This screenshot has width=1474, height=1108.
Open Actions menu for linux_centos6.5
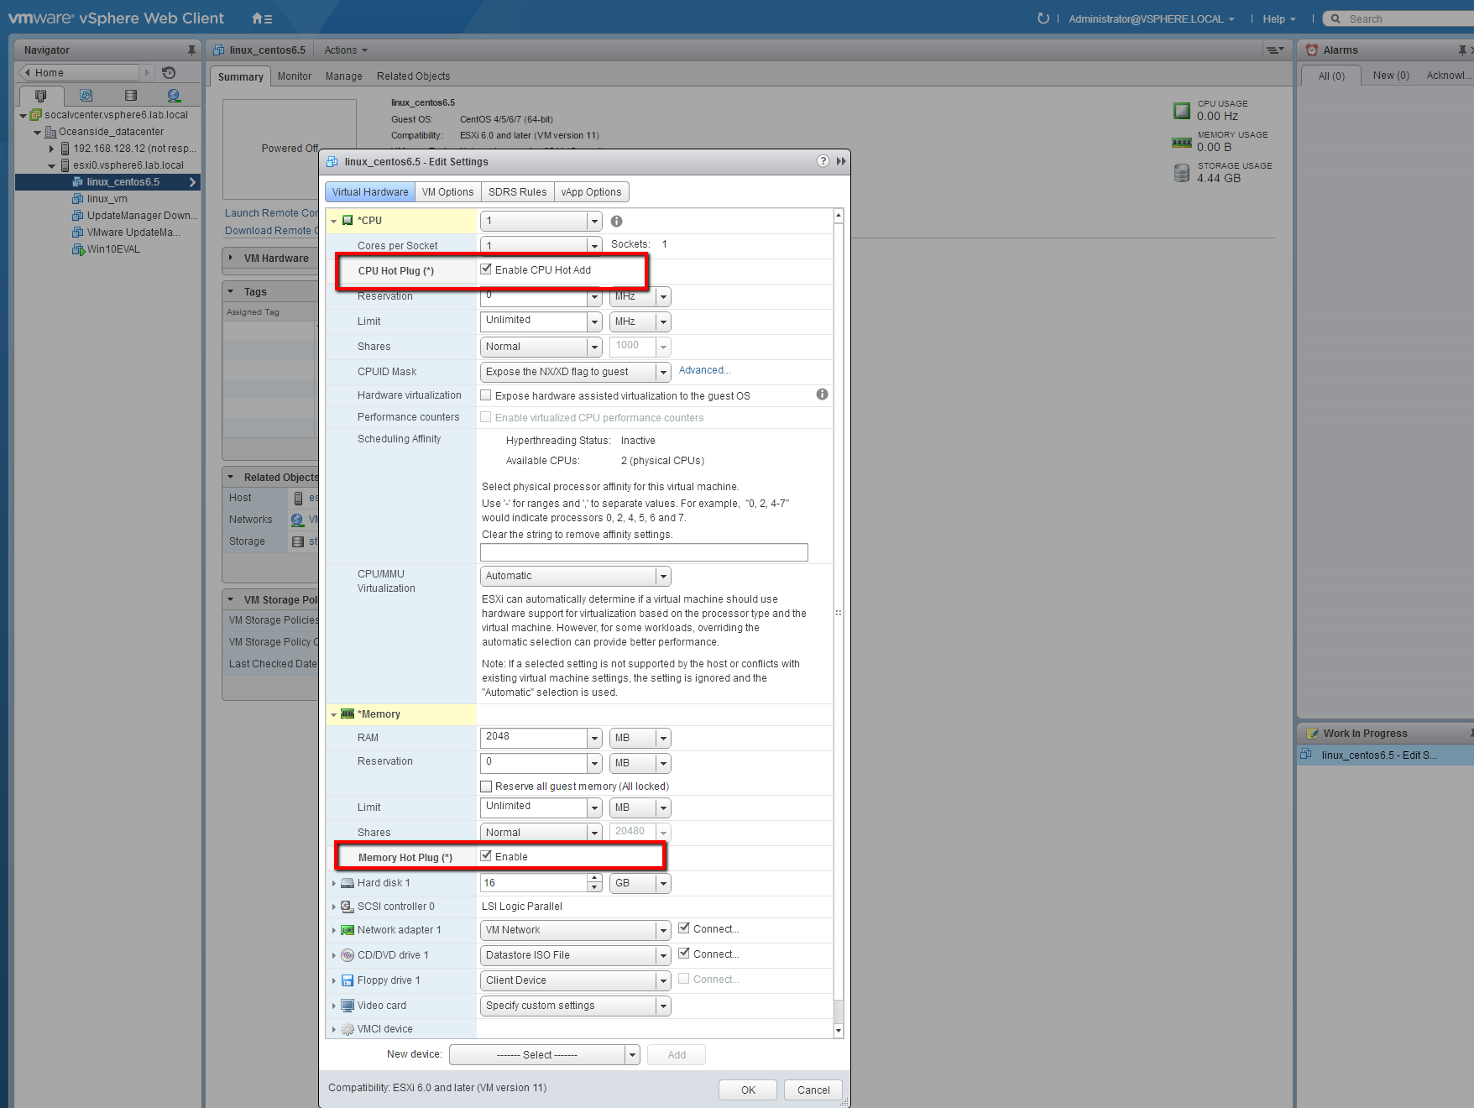tap(346, 50)
